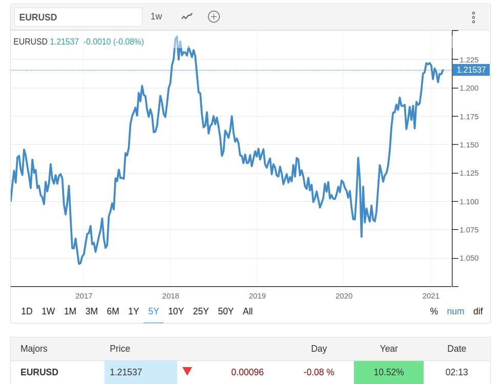Click the red down arrow for EURUSD

[x=187, y=372]
